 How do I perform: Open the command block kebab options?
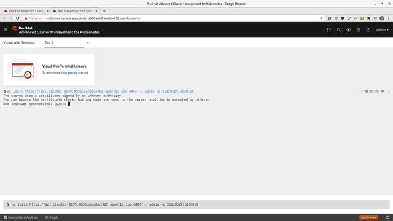pos(389,91)
